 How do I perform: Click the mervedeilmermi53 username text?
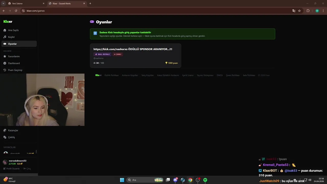coord(18,161)
